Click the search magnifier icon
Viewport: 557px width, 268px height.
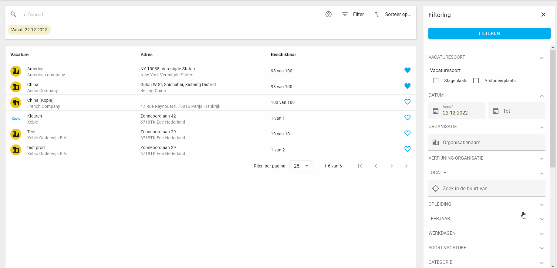(13, 14)
